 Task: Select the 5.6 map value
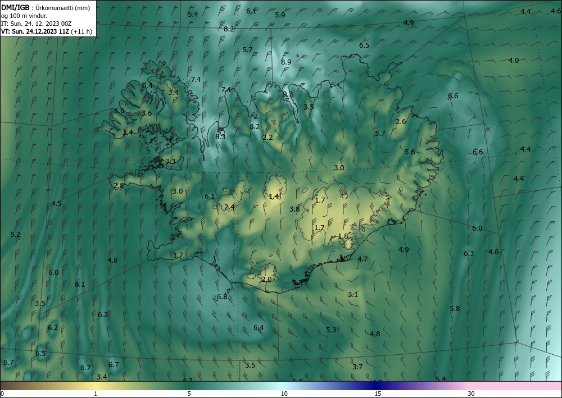point(410,152)
